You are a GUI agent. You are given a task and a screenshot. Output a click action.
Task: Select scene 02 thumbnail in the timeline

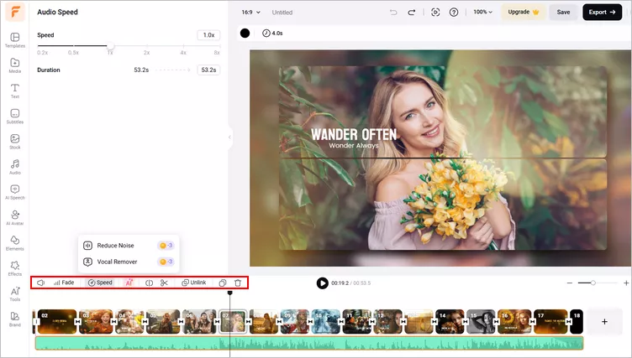[x=57, y=321]
